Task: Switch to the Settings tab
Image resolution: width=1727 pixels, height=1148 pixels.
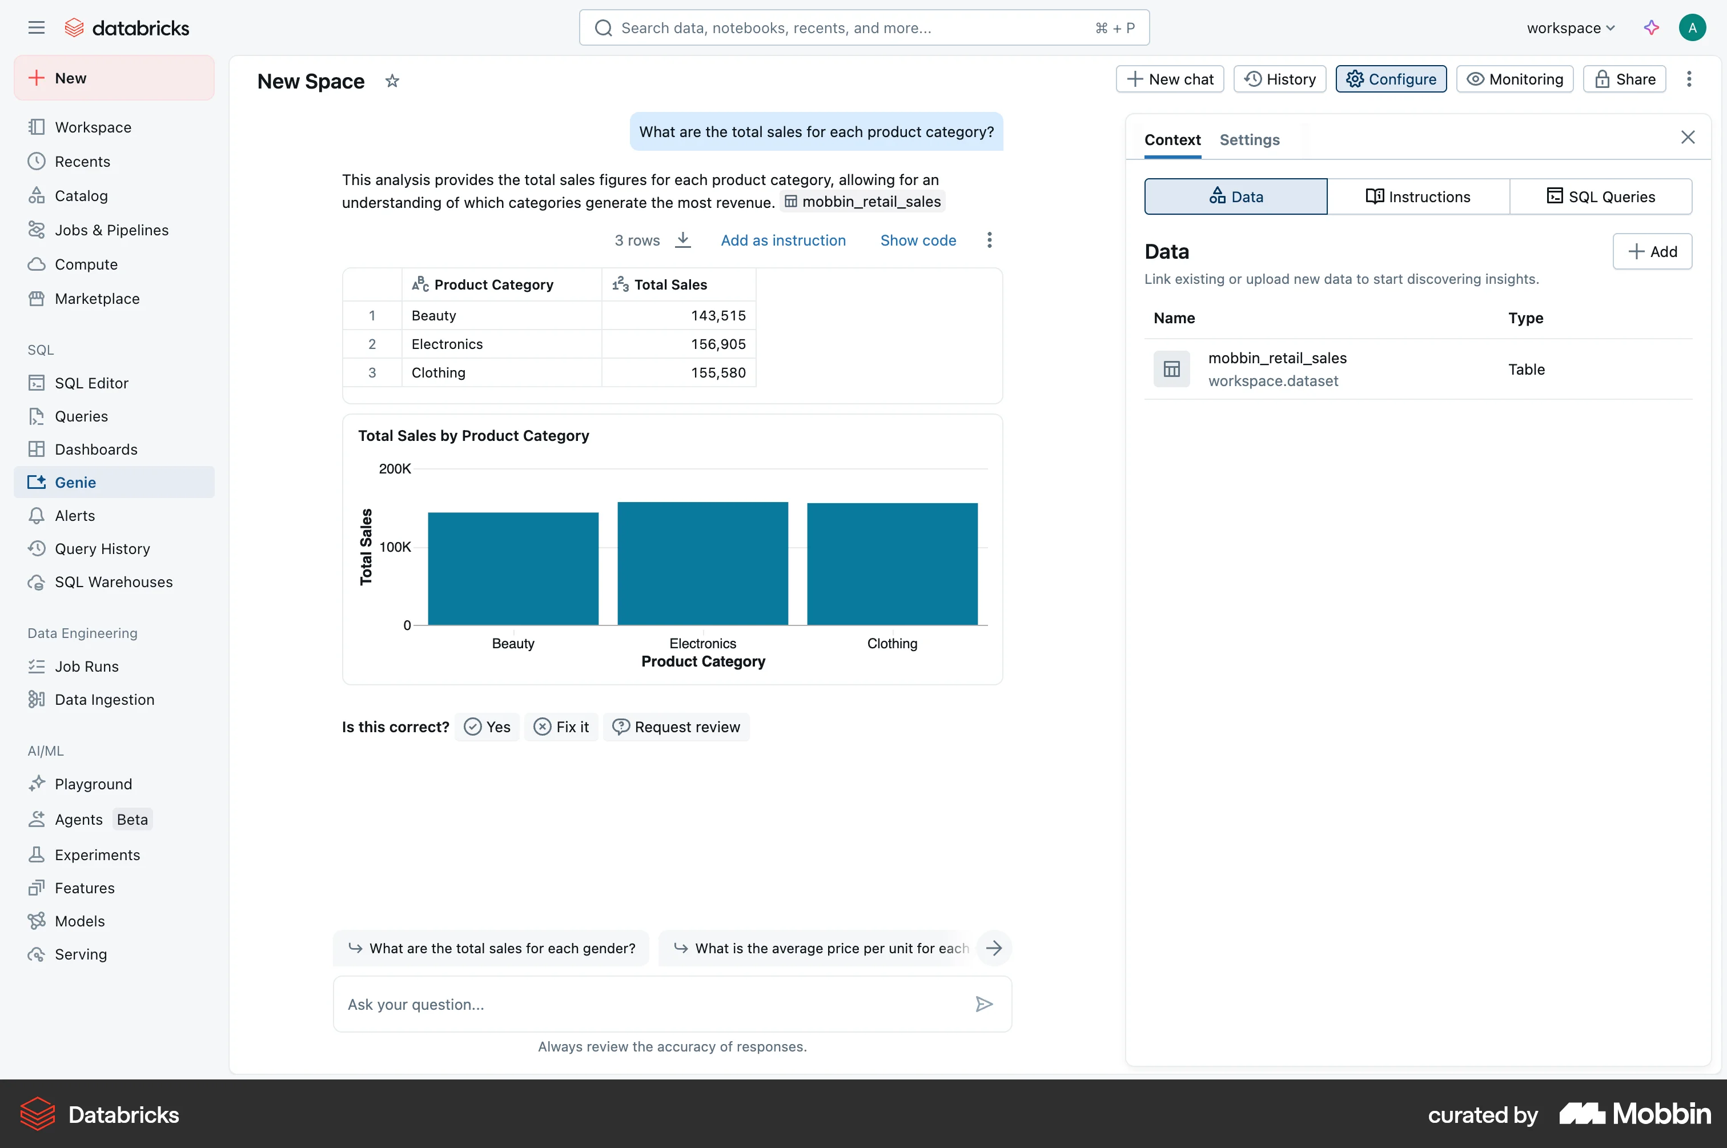Action: 1249,139
